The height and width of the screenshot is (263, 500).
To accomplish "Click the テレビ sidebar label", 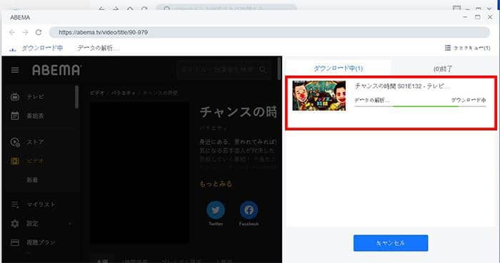I will pos(36,97).
